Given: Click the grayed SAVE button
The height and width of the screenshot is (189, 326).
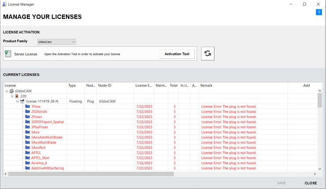Looking at the screenshot, I should click(281, 183).
